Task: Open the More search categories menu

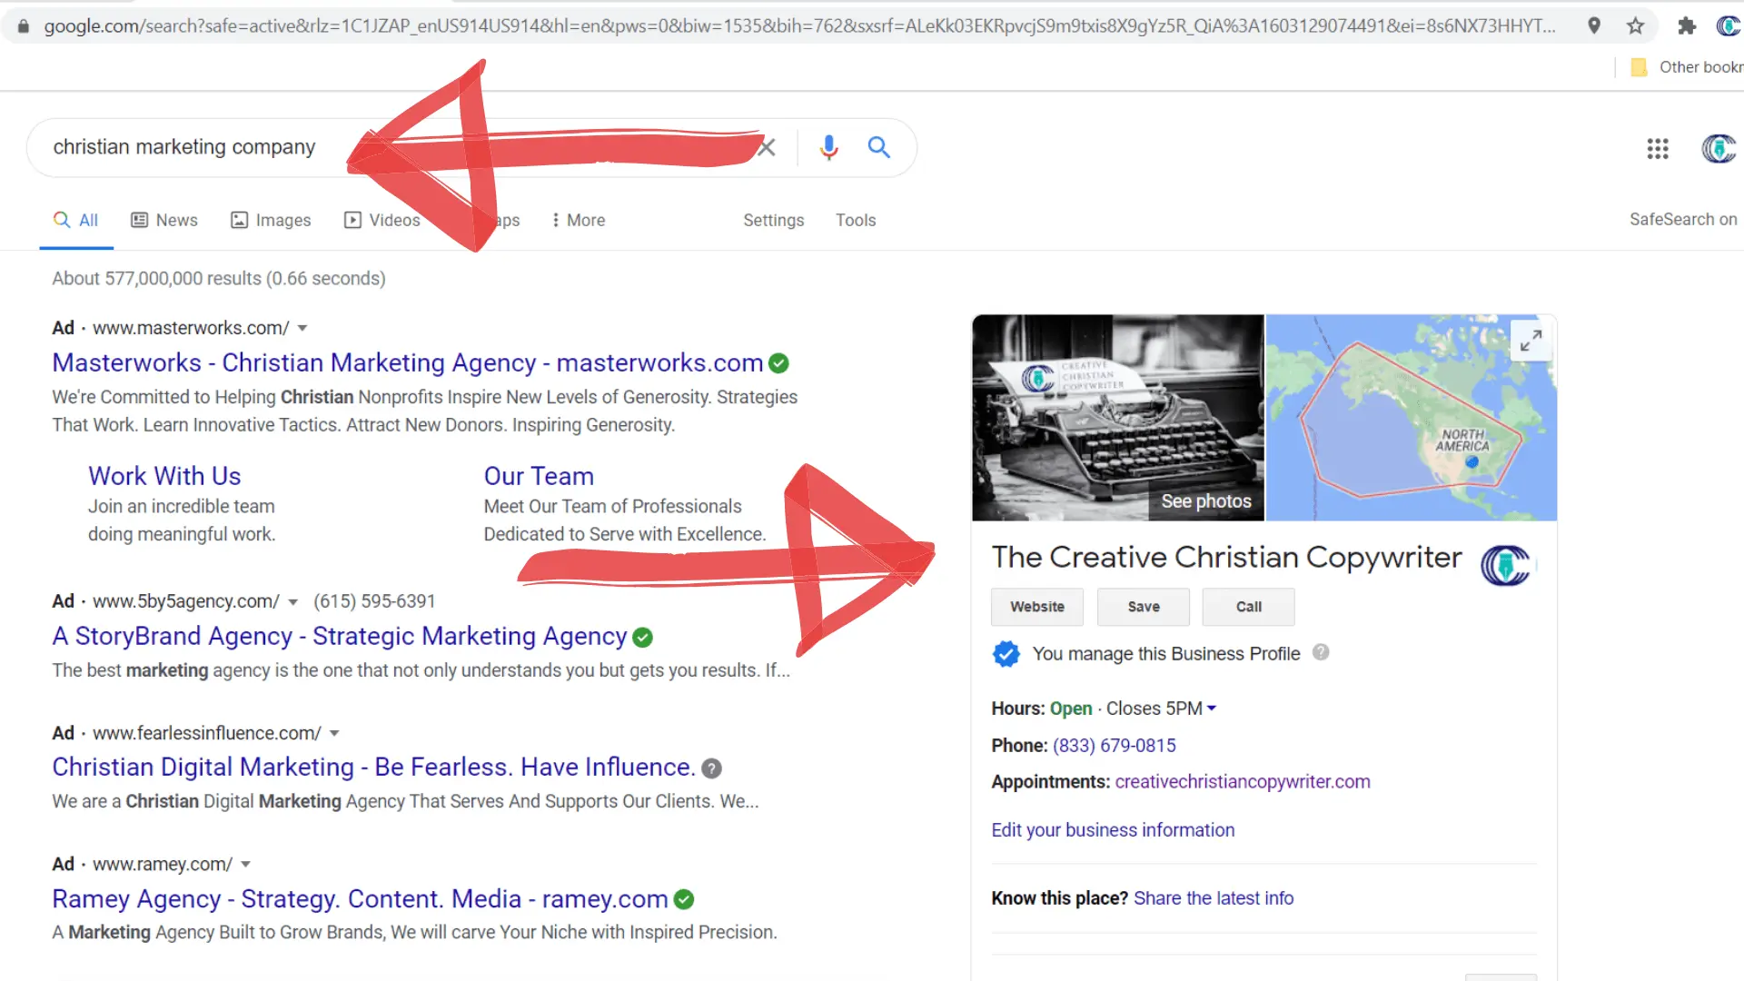Action: pyautogui.click(x=578, y=220)
